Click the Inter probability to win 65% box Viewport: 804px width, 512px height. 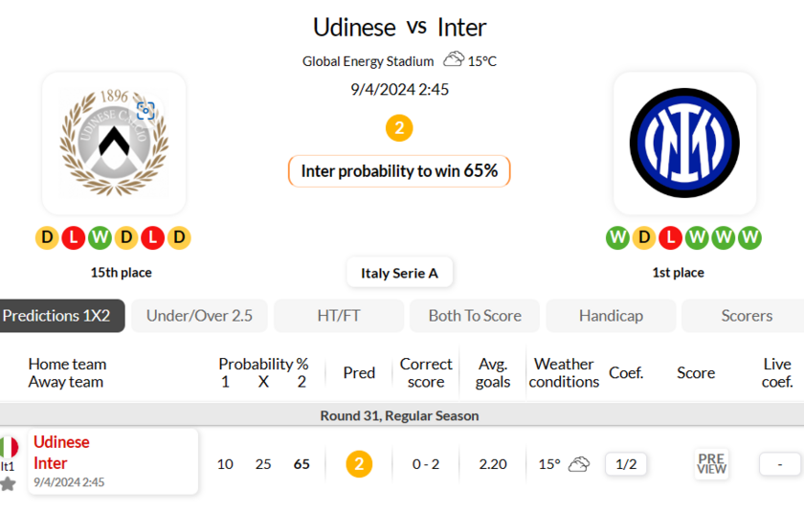coord(399,171)
